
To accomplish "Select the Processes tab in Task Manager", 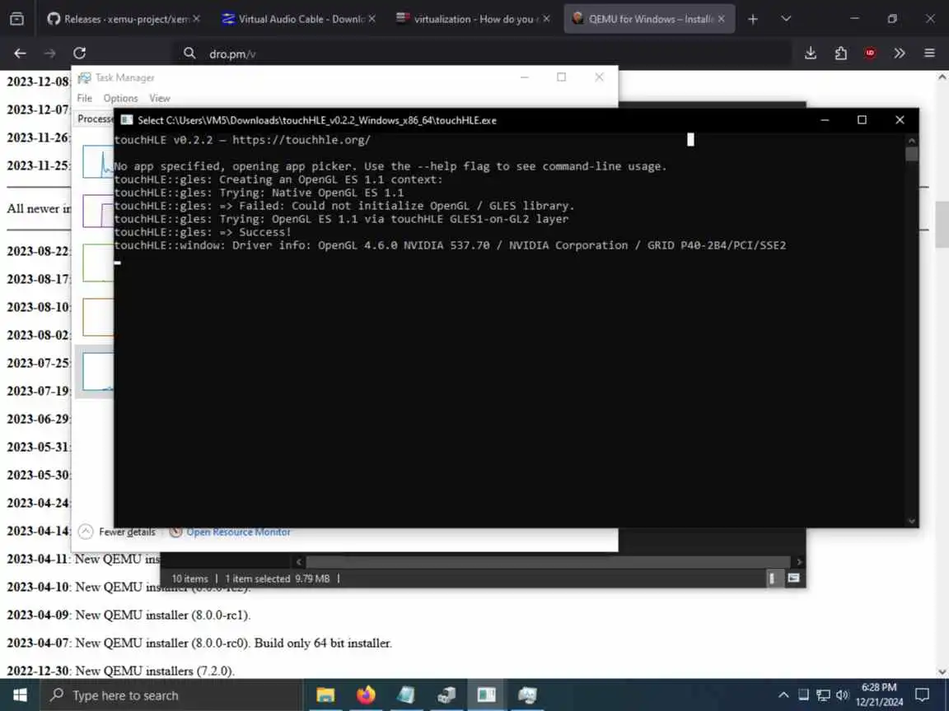I will [x=95, y=118].
